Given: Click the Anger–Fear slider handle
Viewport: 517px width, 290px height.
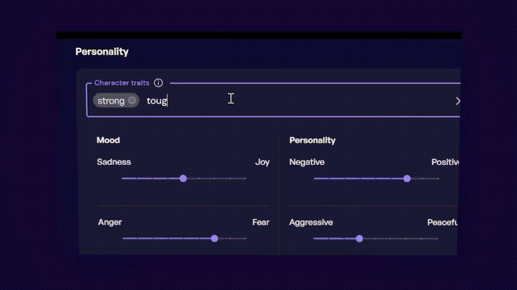Looking at the screenshot, I should [x=214, y=238].
